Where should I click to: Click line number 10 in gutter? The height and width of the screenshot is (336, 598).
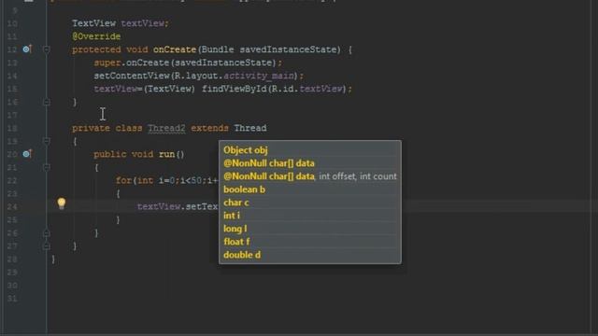tap(12, 23)
